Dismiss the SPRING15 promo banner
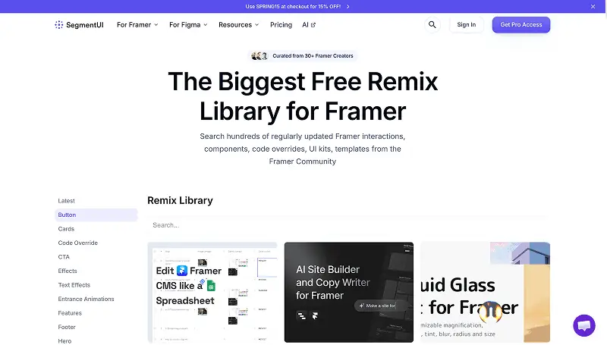Viewport: 607px width, 345px height. (x=593, y=7)
